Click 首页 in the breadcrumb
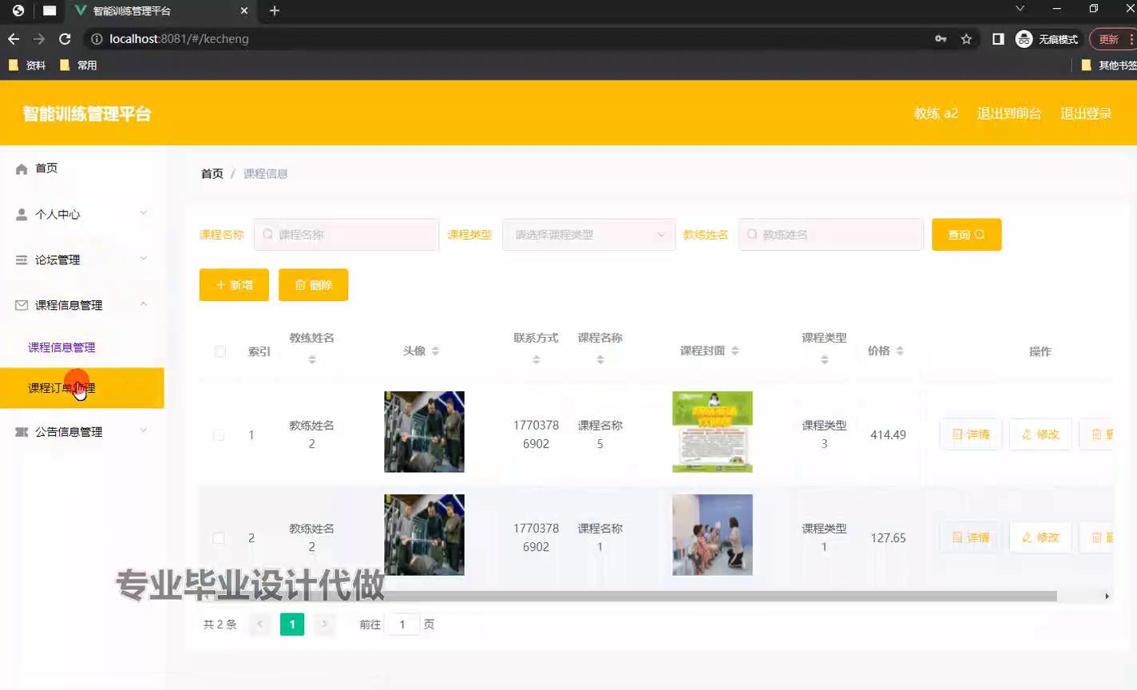Image resolution: width=1137 pixels, height=690 pixels. 212,173
